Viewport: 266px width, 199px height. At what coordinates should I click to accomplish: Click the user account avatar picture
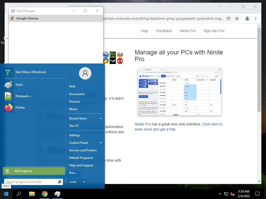pos(85,73)
